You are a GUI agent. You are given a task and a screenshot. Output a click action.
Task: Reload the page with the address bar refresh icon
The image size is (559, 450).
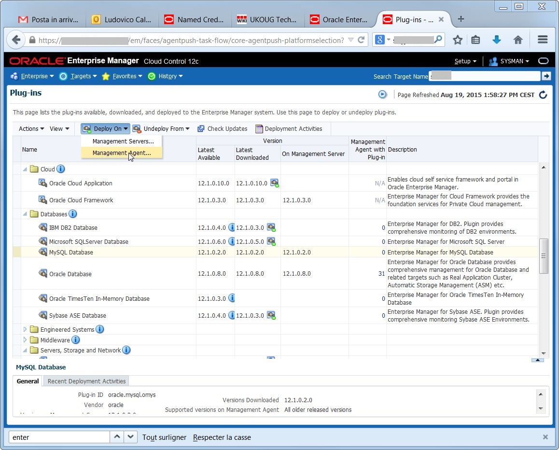click(x=361, y=40)
